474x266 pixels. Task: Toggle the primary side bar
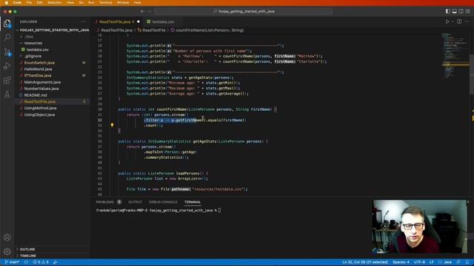447,11
